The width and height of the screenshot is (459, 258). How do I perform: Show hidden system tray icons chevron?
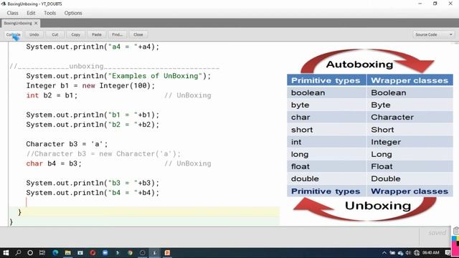[384, 253]
